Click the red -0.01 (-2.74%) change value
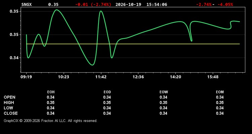Screen dimensions: 252x134 tap(93, 4)
